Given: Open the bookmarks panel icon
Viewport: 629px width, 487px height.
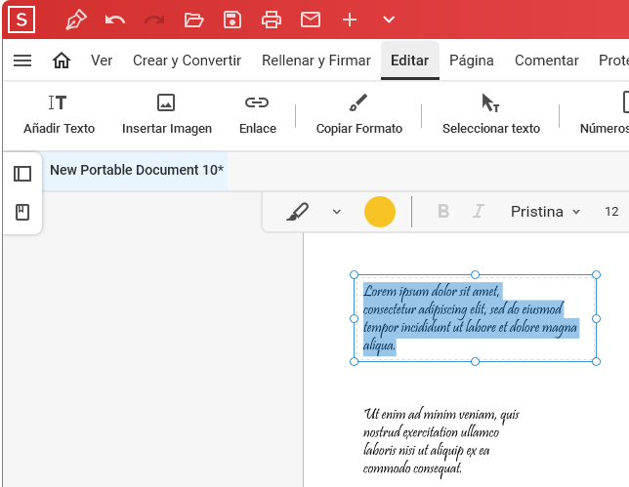Looking at the screenshot, I should pyautogui.click(x=22, y=212).
